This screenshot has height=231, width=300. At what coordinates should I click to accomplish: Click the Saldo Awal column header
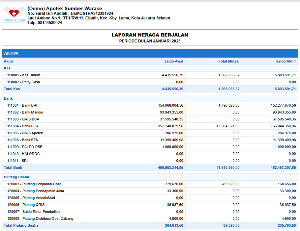click(174, 61)
